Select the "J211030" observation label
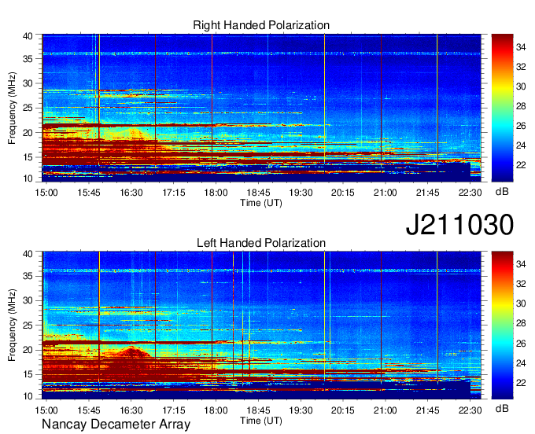535x434 pixels. tap(459, 225)
